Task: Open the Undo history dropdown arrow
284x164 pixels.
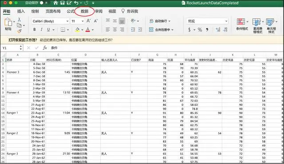Action: pyautogui.click(x=81, y=3)
